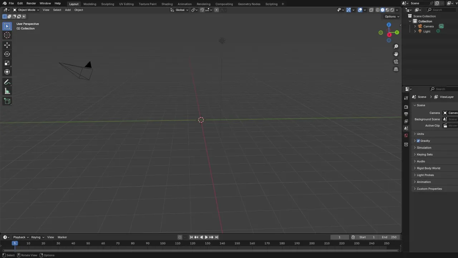Viewport: 458px width, 258px height.
Task: Click the Z axis gizmo circle
Action: 389,25
